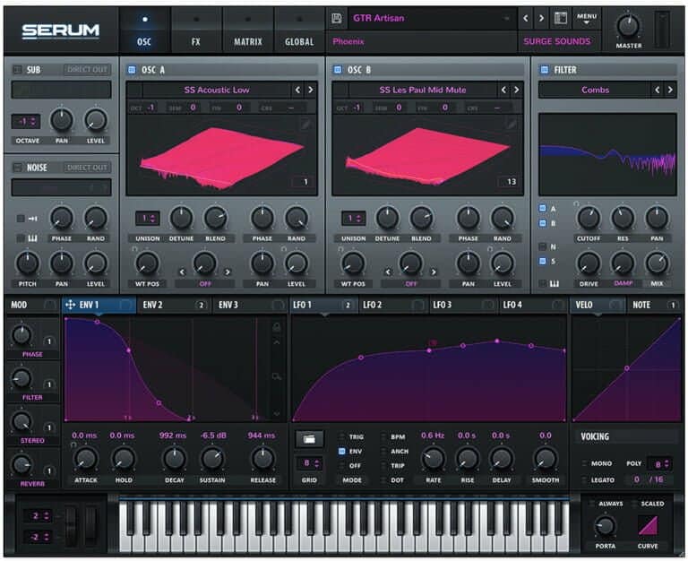Click OSC A warp mode OFF label
Image resolution: width=688 pixels, height=561 pixels.
[205, 284]
